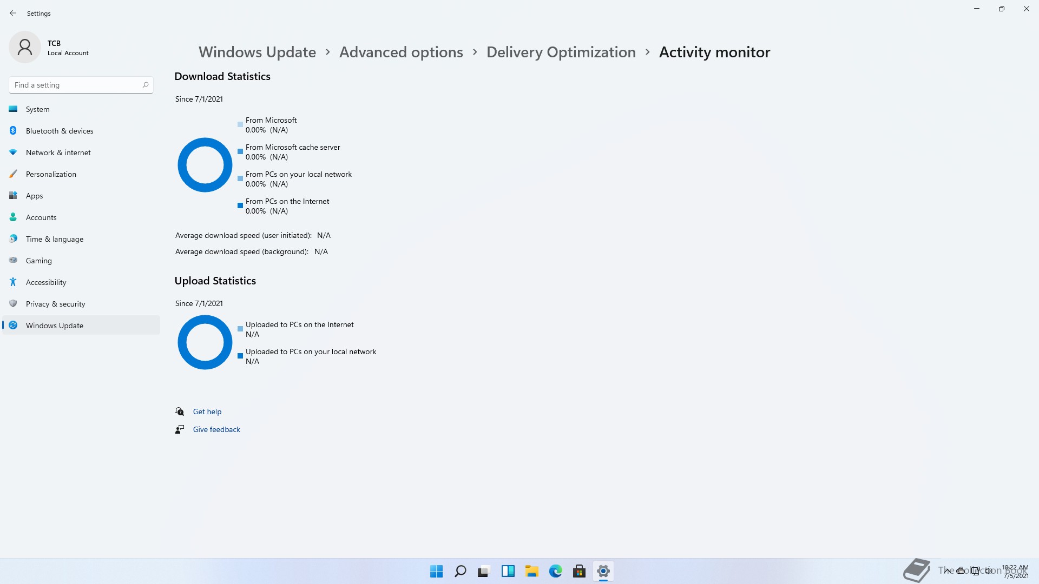Click the Settings gear in taskbar
The image size is (1039, 584).
[603, 571]
